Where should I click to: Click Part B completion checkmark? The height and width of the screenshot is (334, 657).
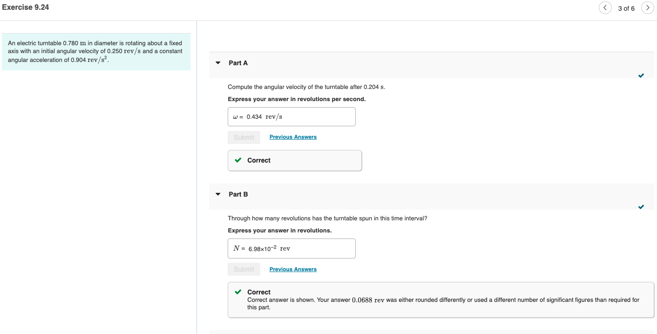click(641, 207)
